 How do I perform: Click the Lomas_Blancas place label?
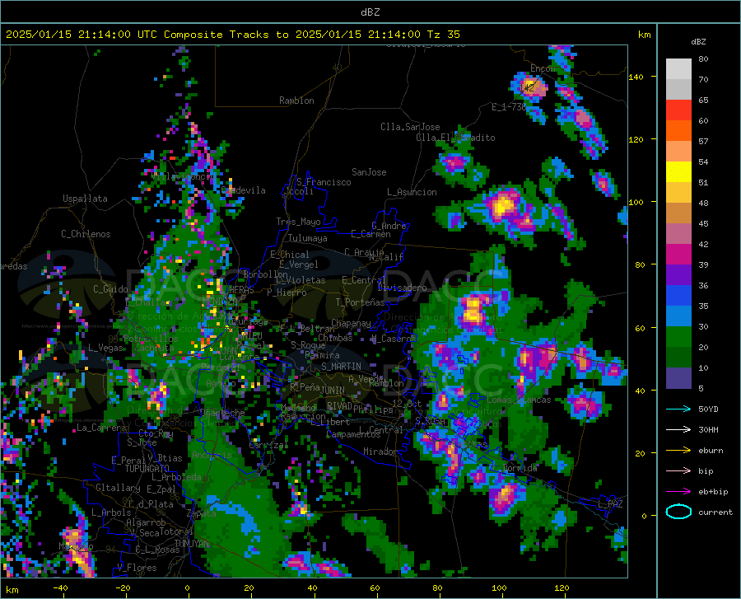519,400
